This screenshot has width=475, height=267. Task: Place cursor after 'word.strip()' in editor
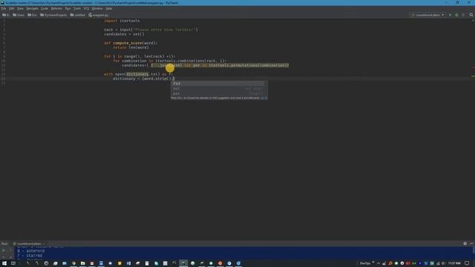click(x=172, y=79)
